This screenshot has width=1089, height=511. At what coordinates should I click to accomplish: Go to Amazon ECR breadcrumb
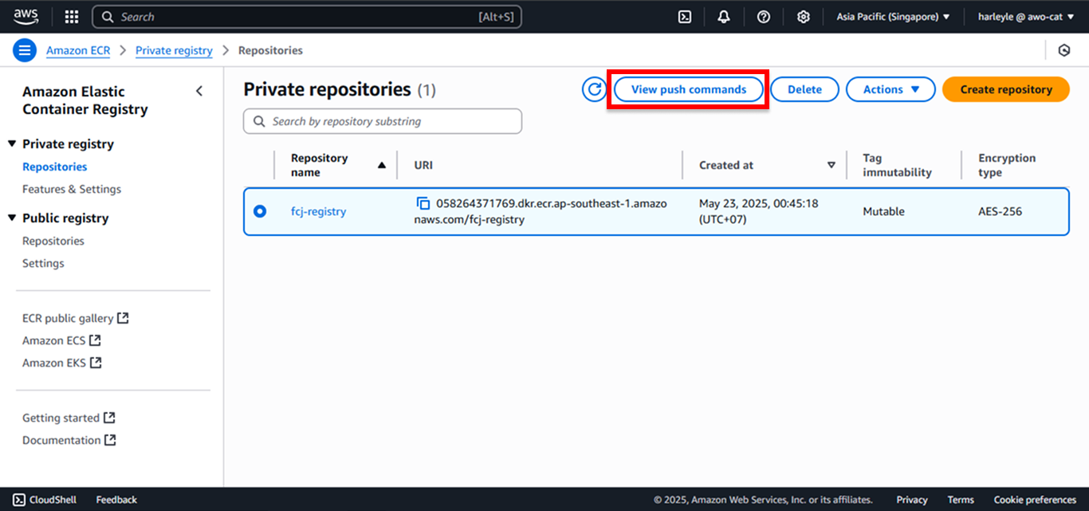(x=78, y=50)
